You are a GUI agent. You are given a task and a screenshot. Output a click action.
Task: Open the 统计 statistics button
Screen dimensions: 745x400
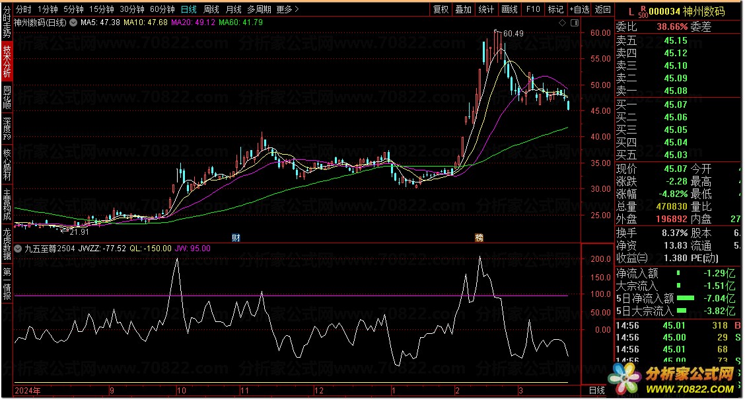(x=486, y=9)
